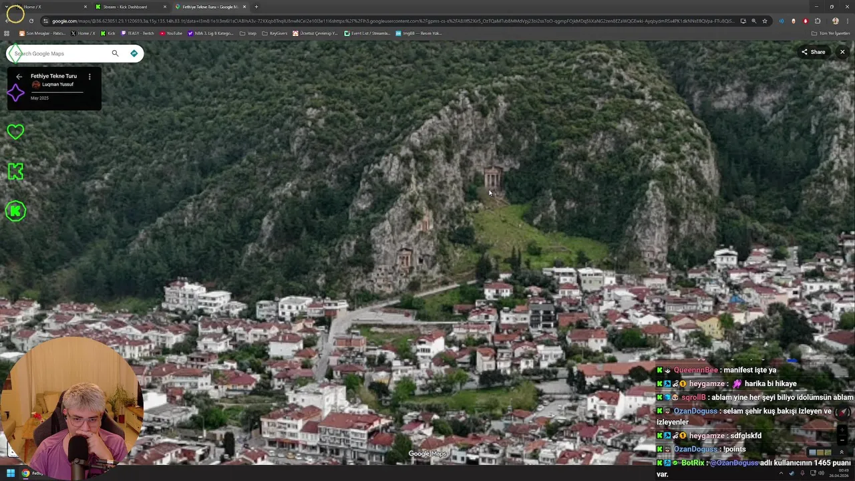Open the Extensions puzzle icon
Viewport: 855px width, 481px height.
coord(817,21)
